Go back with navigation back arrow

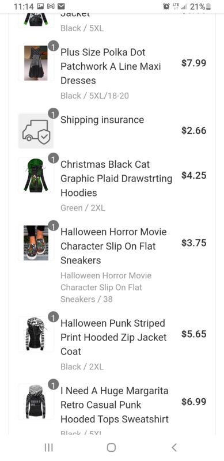174,447
